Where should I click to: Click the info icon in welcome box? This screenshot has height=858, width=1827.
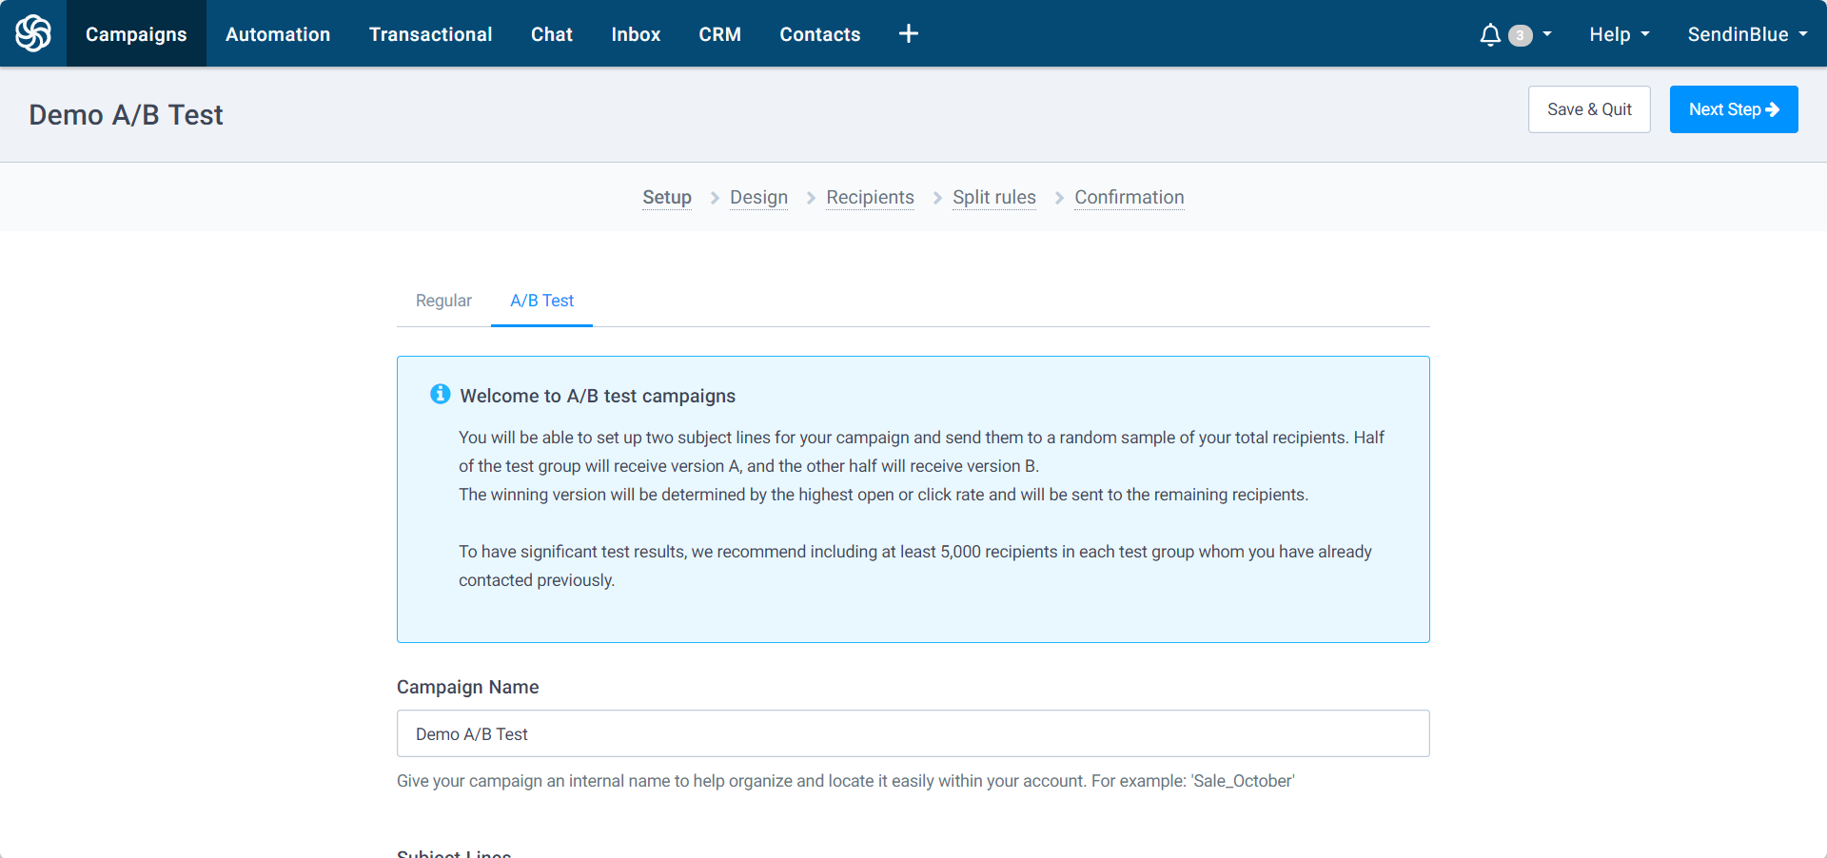(440, 395)
